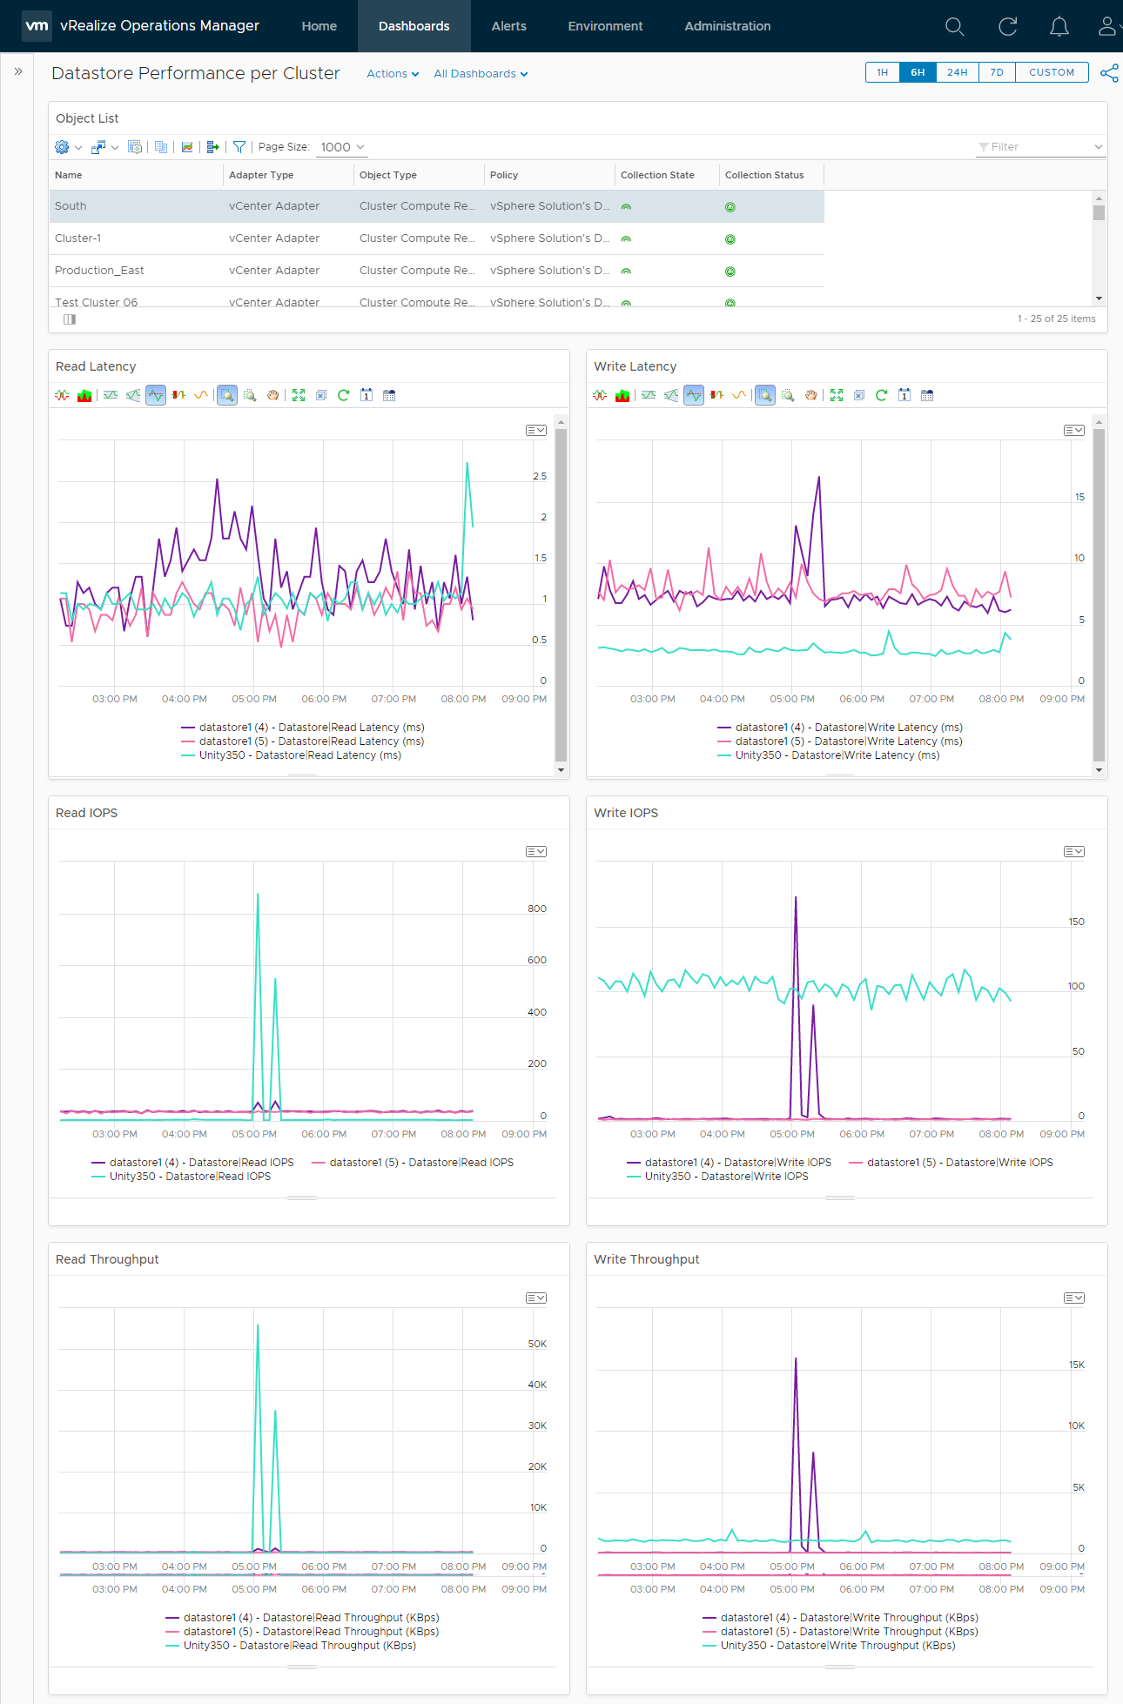Click the object detail icon in Object List toolbar
The image size is (1123, 1704).
[x=135, y=147]
